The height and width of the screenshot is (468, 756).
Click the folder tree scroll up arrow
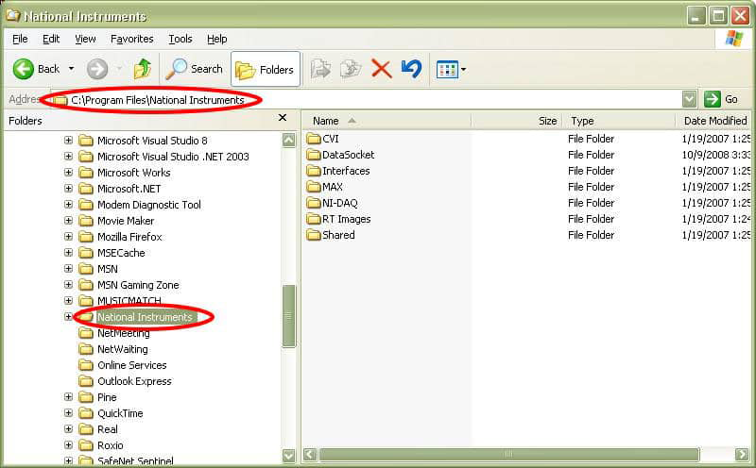289,140
